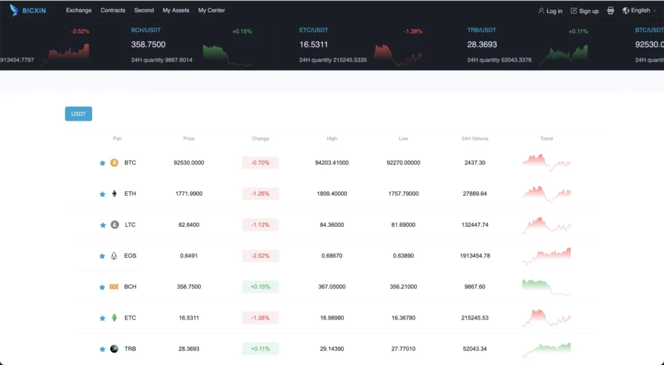Click ETC trend sparkline
Viewport: 664px width, 365px height.
coord(546,318)
